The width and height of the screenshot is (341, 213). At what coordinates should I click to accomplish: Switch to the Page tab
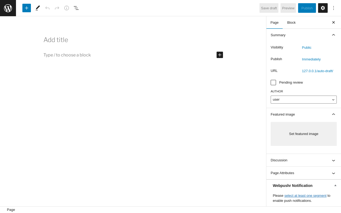click(x=274, y=22)
